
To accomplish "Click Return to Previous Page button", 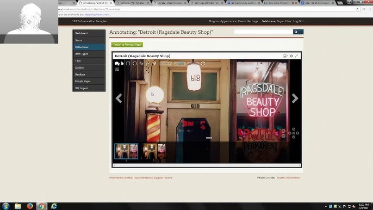I will [x=127, y=45].
